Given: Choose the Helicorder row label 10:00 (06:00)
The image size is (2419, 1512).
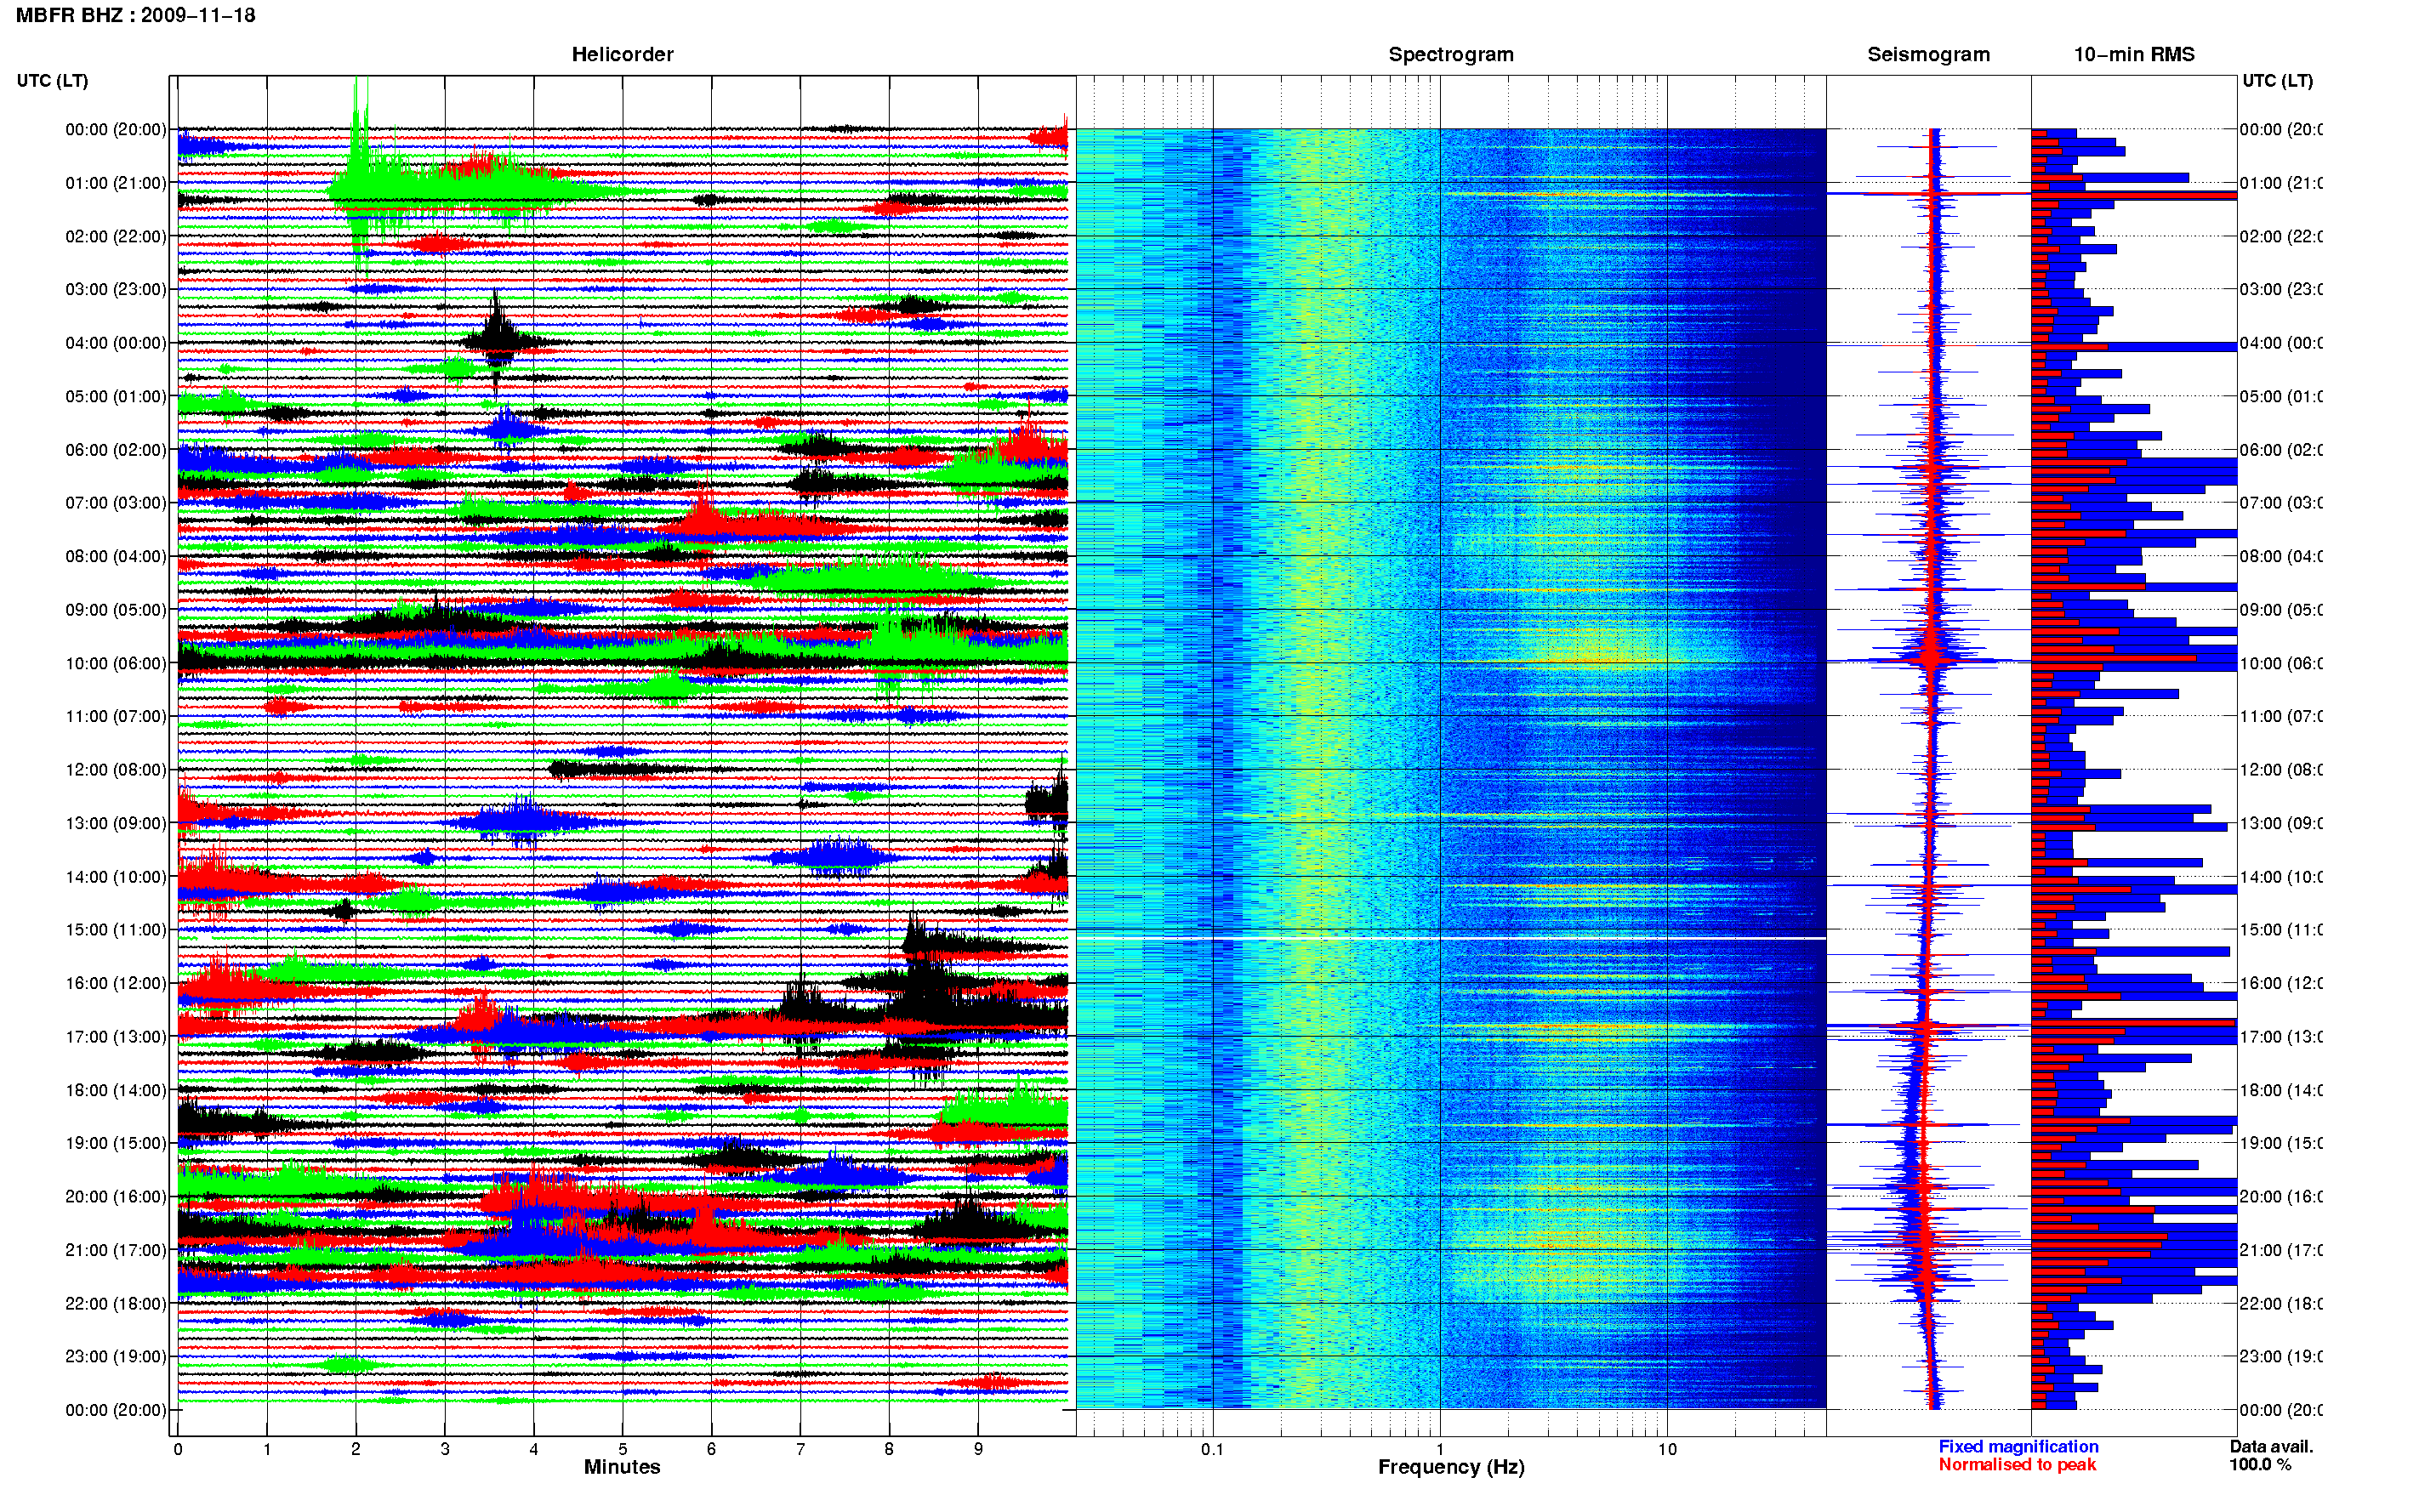Looking at the screenshot, I should point(116,663).
